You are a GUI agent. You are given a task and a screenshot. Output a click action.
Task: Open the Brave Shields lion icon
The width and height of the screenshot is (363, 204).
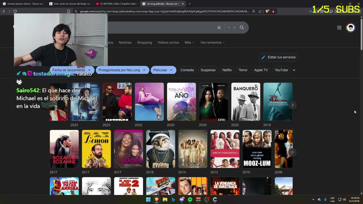coord(267,11)
